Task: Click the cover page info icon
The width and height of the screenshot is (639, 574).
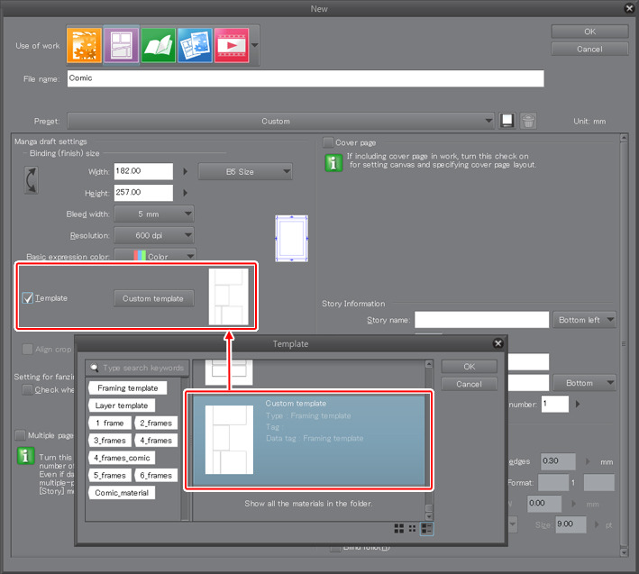Action: 333,163
